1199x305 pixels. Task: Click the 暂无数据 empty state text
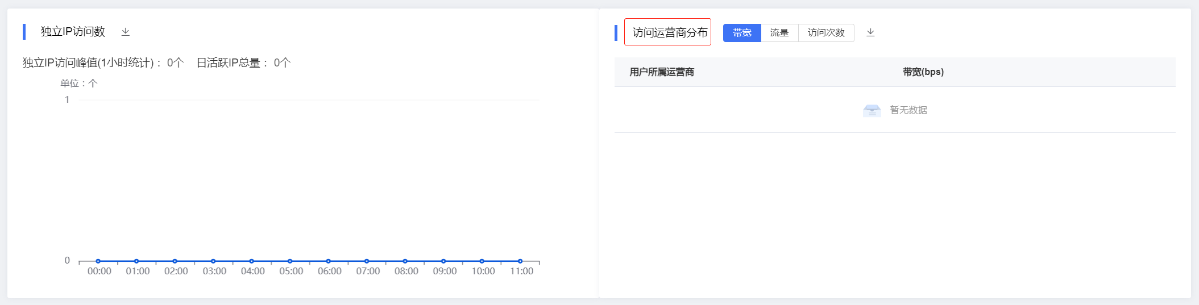(x=908, y=110)
